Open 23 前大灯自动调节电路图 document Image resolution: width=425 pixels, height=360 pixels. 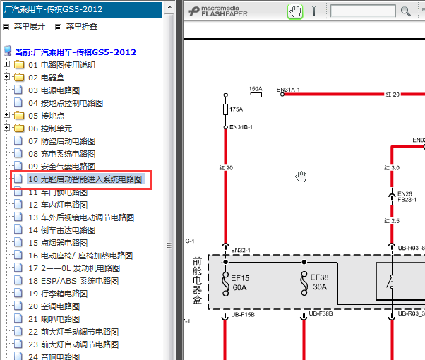pos(73,345)
